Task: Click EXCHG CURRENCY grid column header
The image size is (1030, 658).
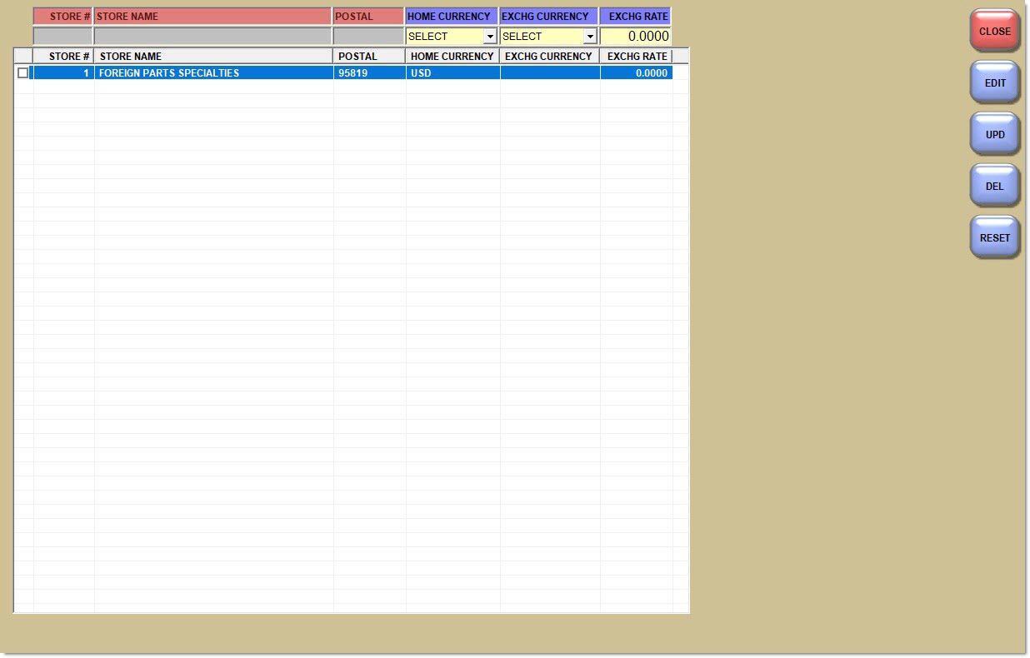Action: point(548,57)
